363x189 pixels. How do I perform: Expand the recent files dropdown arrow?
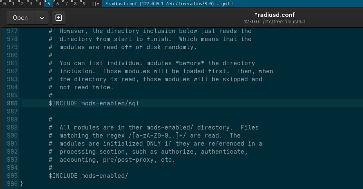42,18
